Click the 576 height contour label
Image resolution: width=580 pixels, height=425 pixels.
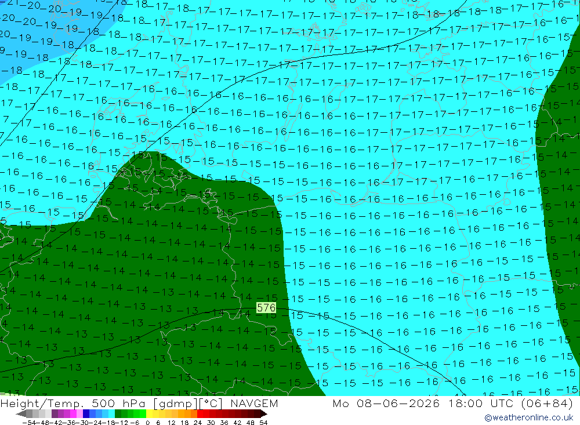(x=266, y=307)
